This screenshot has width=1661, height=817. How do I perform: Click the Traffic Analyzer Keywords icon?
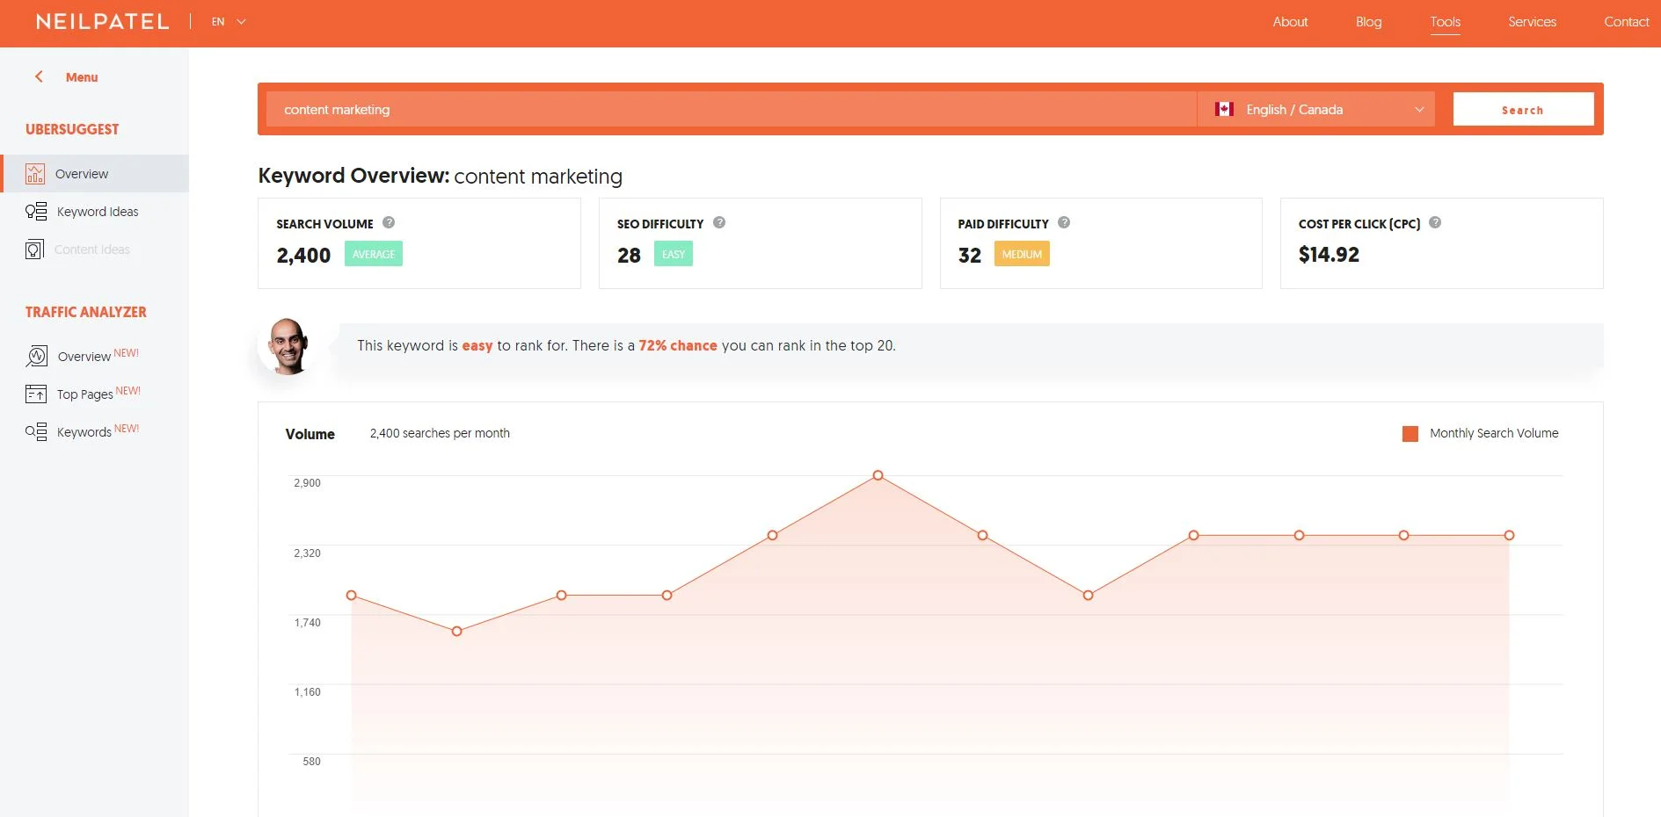point(36,431)
